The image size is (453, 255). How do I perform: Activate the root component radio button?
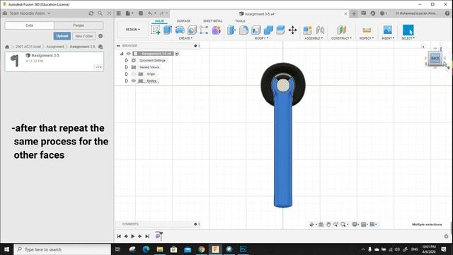tap(177, 54)
